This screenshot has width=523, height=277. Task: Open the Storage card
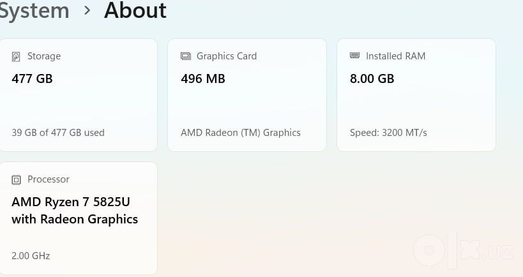coord(79,95)
